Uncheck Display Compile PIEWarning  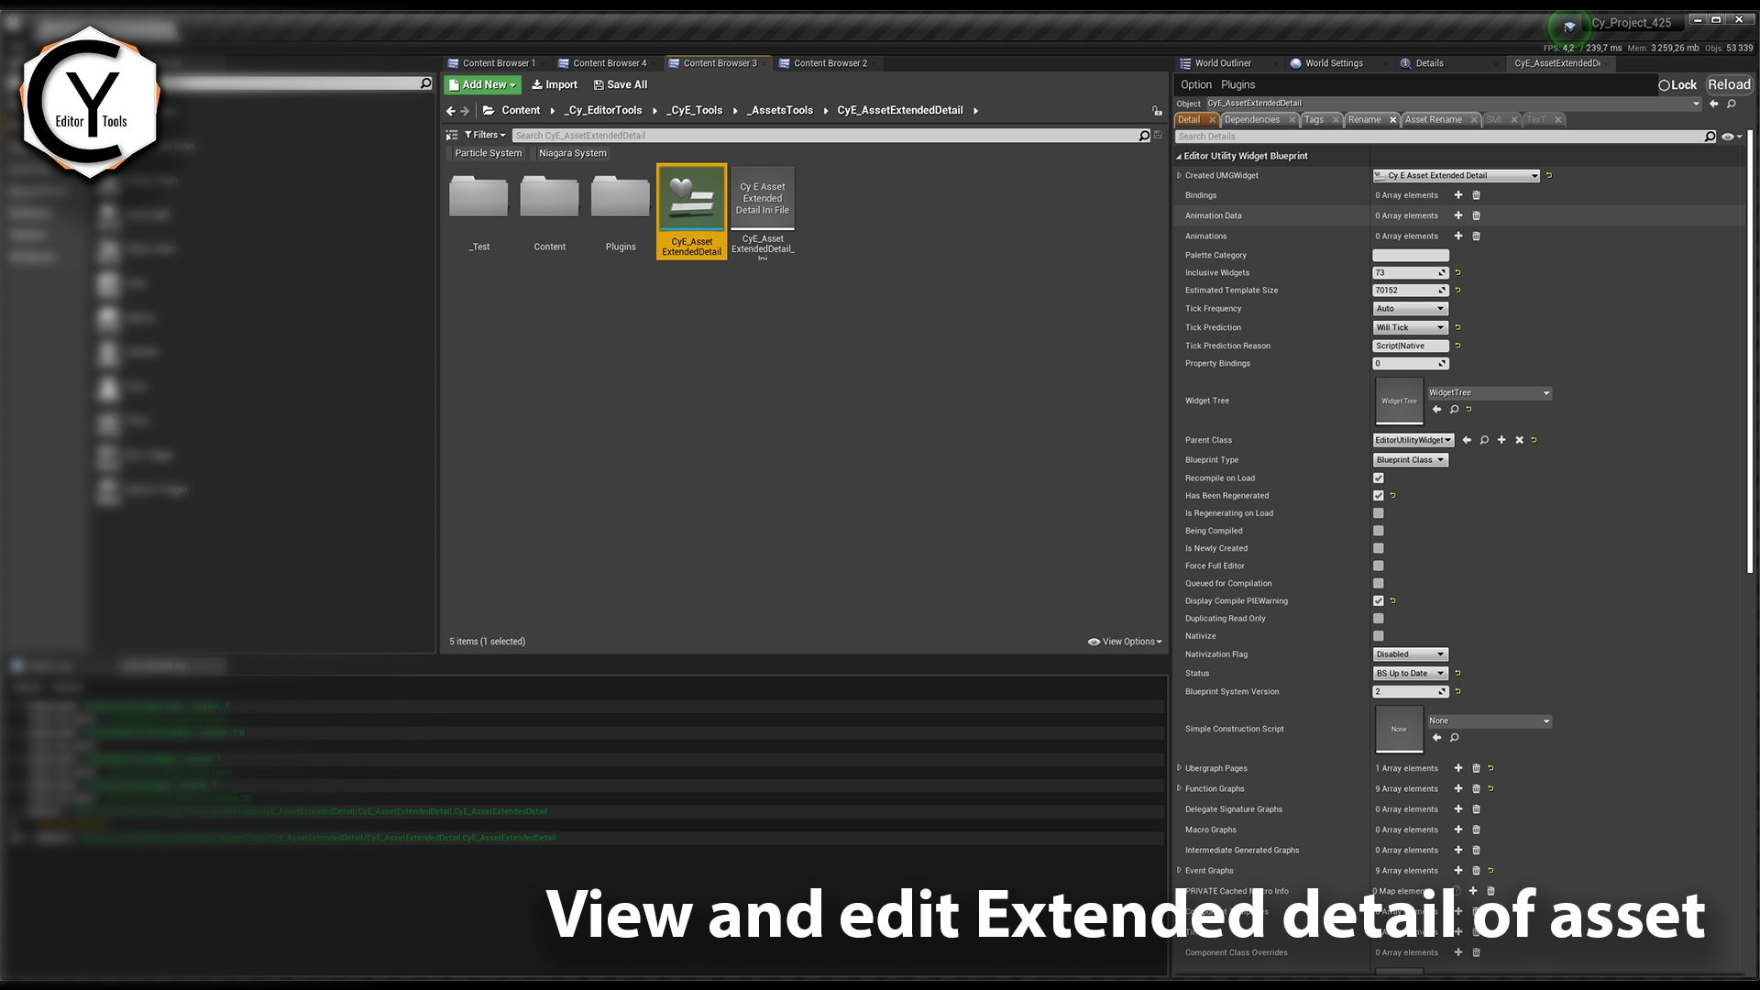[1378, 600]
